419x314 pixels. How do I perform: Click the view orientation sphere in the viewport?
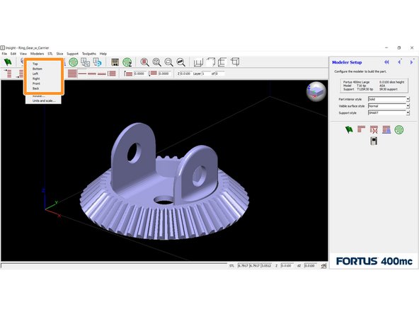click(316, 92)
